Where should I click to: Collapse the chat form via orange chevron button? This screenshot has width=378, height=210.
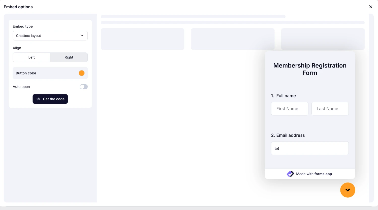point(348,190)
